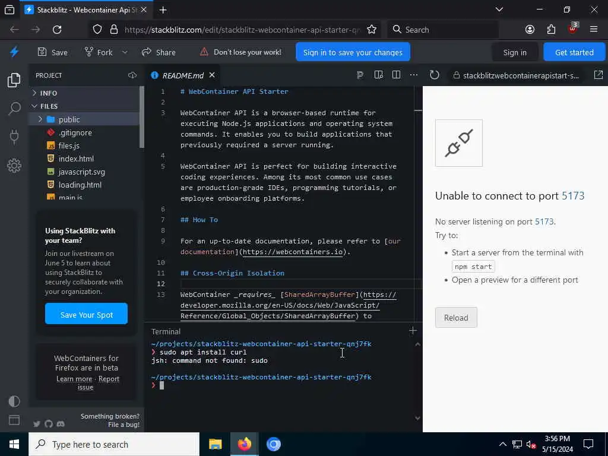Screen dimensions: 608x456
Task: Click the Terminal panel label
Action: (166, 331)
